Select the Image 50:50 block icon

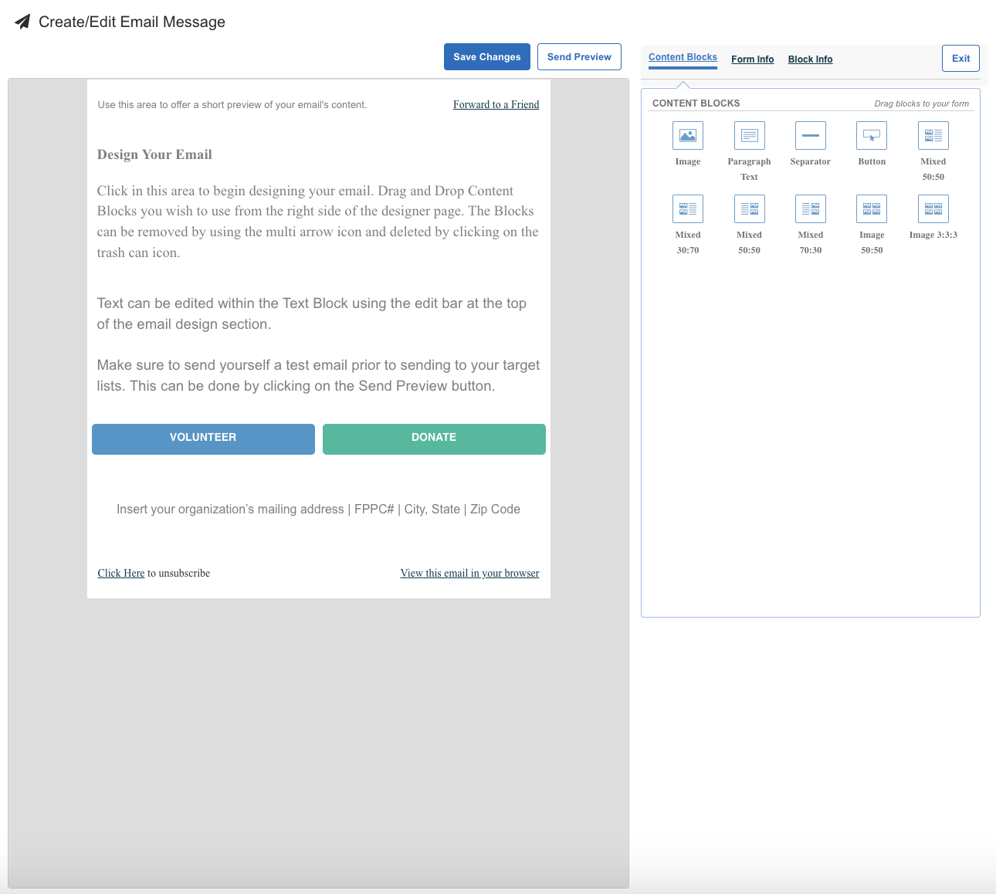(872, 208)
